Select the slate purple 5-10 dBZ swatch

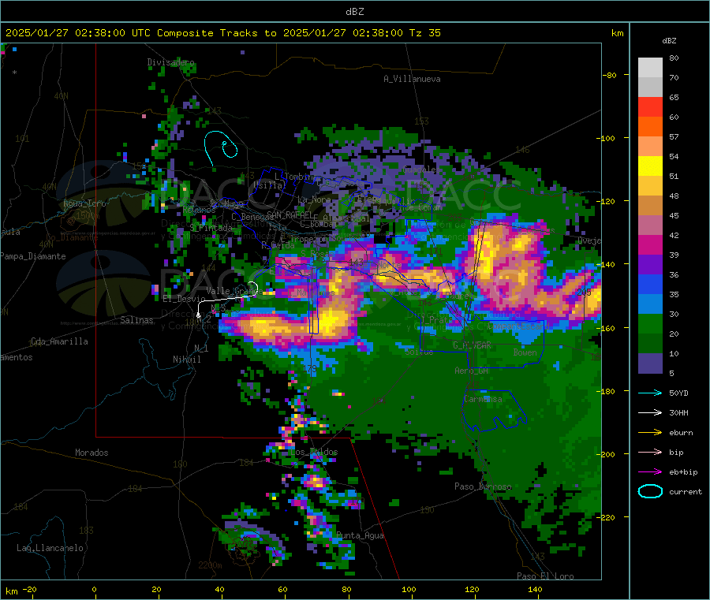650,363
